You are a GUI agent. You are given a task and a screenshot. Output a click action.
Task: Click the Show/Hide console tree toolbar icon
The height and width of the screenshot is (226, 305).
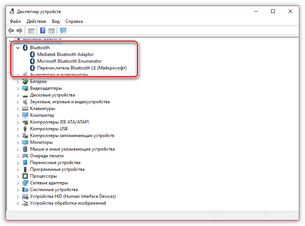coord(31,30)
